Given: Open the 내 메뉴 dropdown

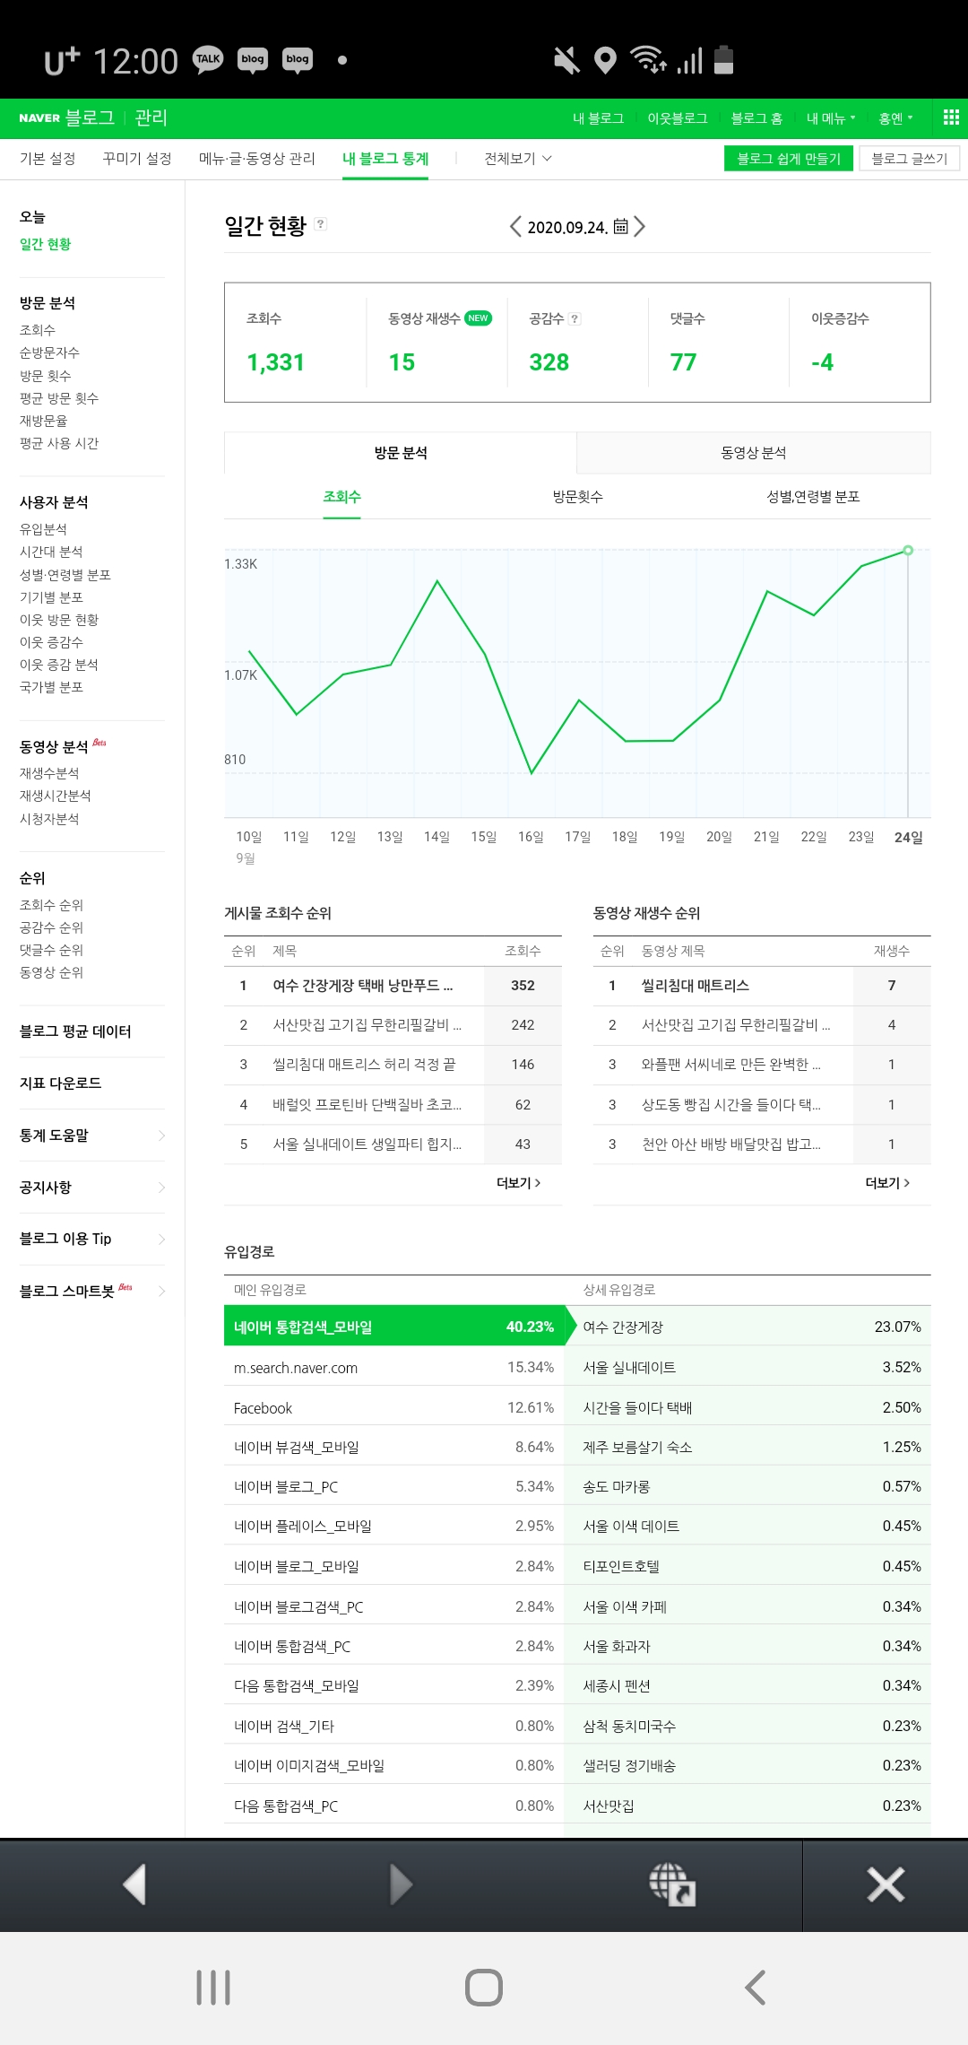Looking at the screenshot, I should (x=830, y=118).
